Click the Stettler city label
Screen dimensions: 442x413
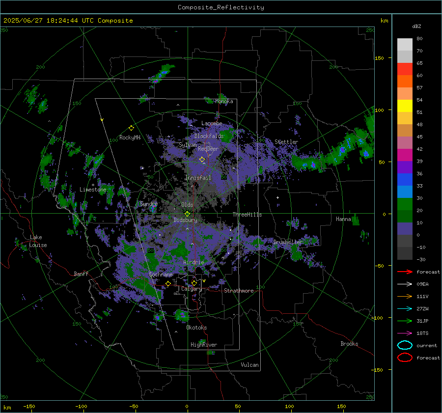286,142
